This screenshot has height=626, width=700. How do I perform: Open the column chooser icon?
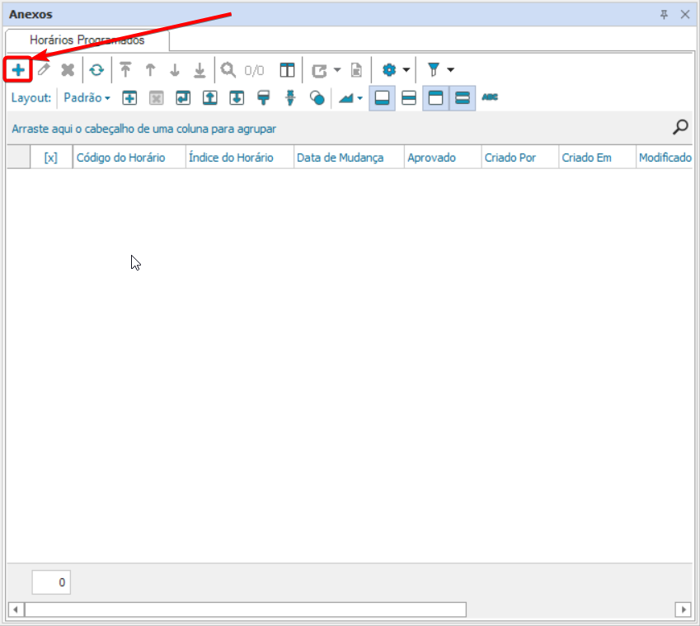pos(287,70)
